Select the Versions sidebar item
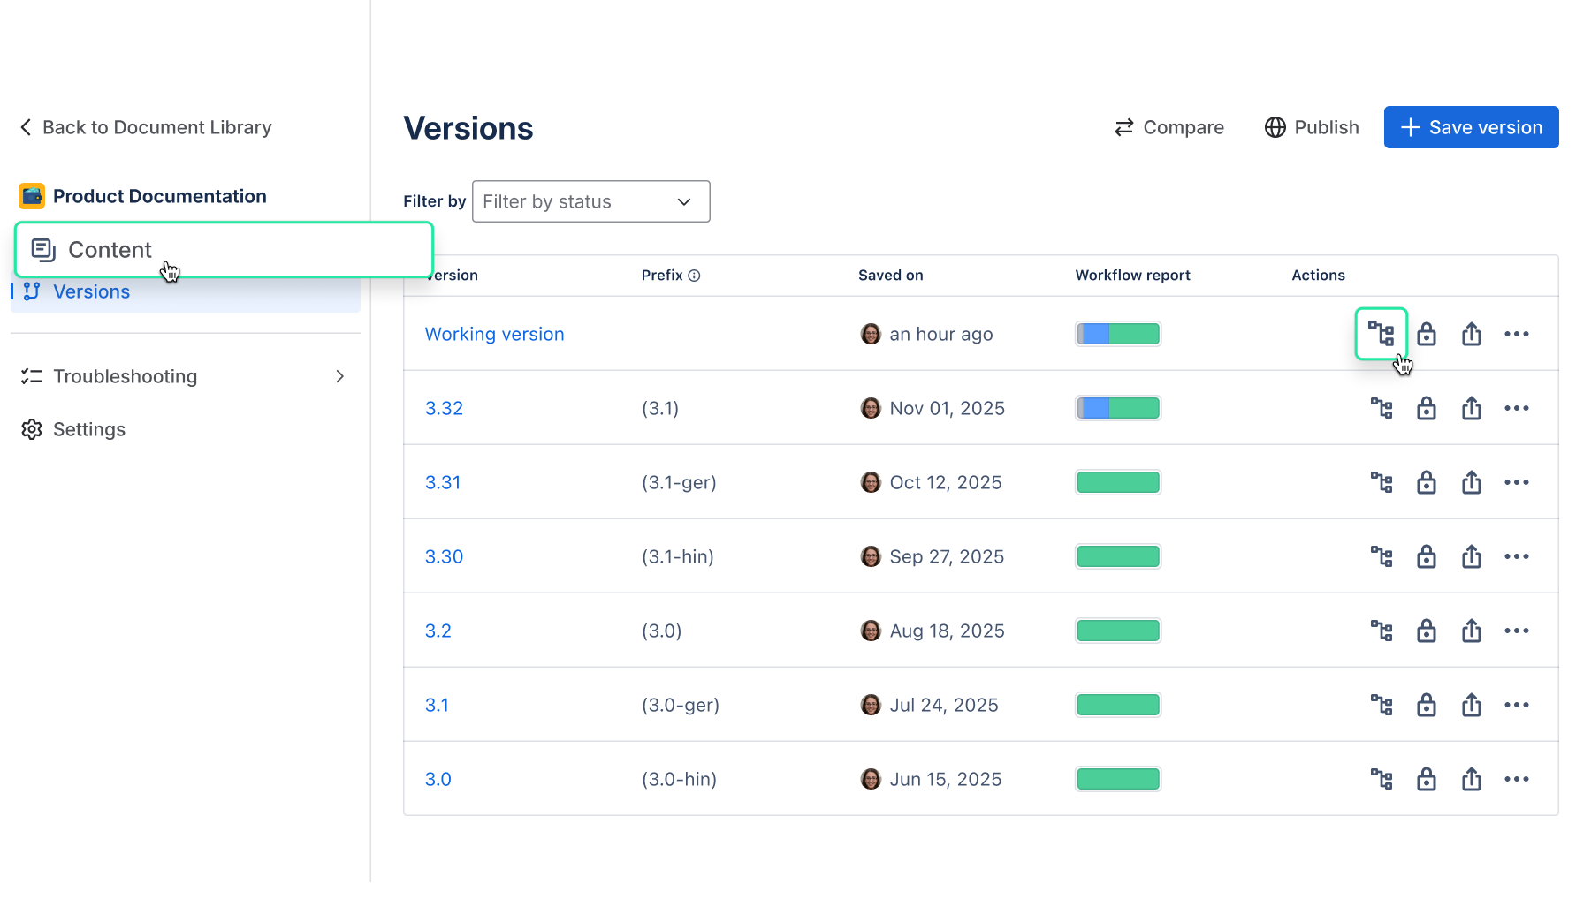 click(x=91, y=291)
